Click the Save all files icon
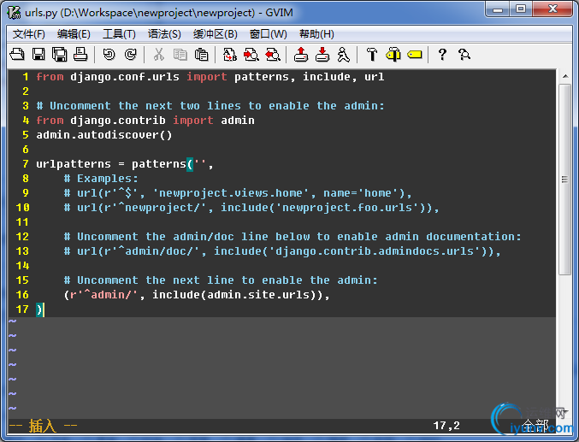This screenshot has height=442, width=579. pyautogui.click(x=60, y=55)
